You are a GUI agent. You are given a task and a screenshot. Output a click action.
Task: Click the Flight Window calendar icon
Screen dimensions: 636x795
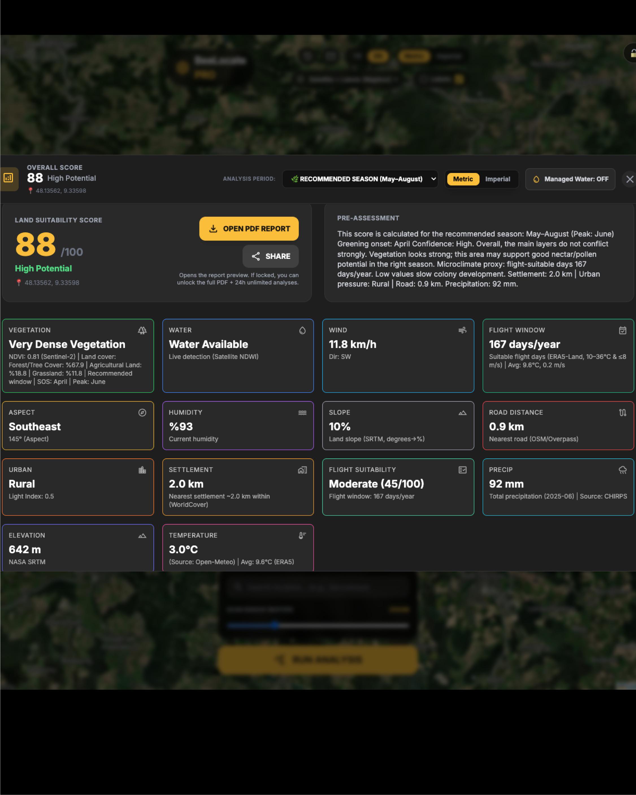pos(623,330)
